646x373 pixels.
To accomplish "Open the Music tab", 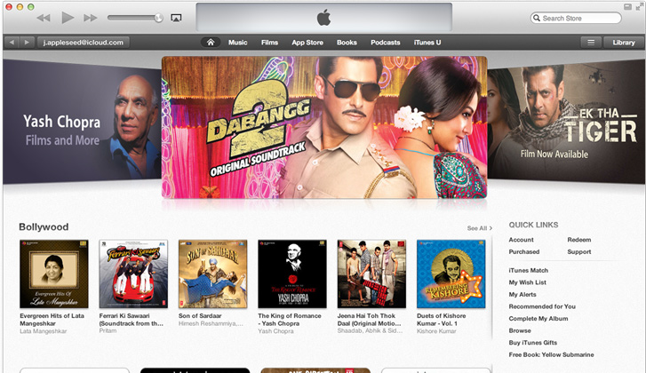I will pyautogui.click(x=237, y=43).
